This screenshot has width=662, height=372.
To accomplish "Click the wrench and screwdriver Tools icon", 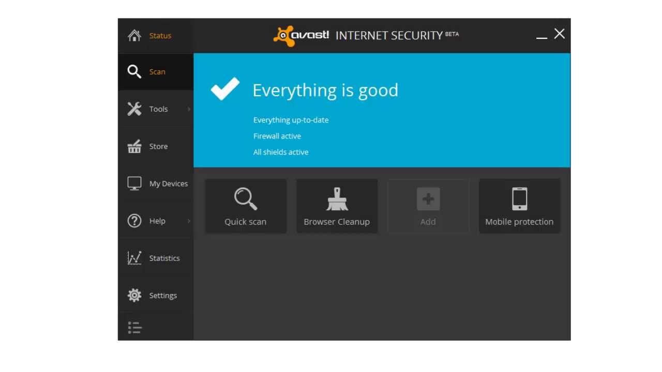I will (134, 109).
